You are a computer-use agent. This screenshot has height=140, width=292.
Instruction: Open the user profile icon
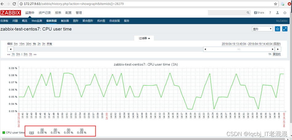[x=278, y=13]
